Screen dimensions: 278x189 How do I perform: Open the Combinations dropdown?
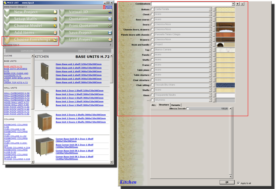click(x=233, y=4)
